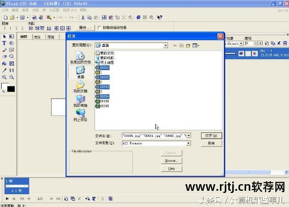
Task: Click the black background color swatch
Action: click(11, 89)
